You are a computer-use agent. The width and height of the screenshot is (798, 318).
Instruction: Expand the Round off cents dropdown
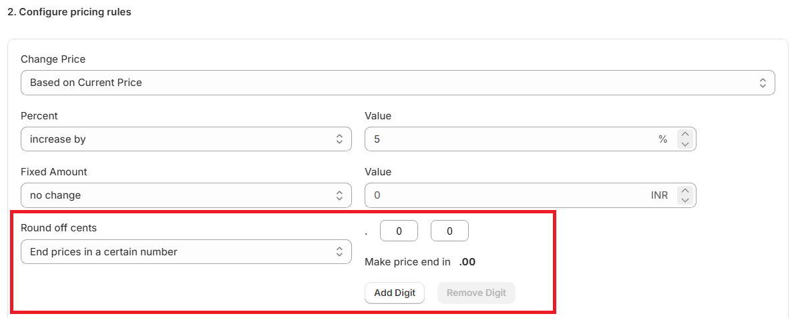point(186,252)
